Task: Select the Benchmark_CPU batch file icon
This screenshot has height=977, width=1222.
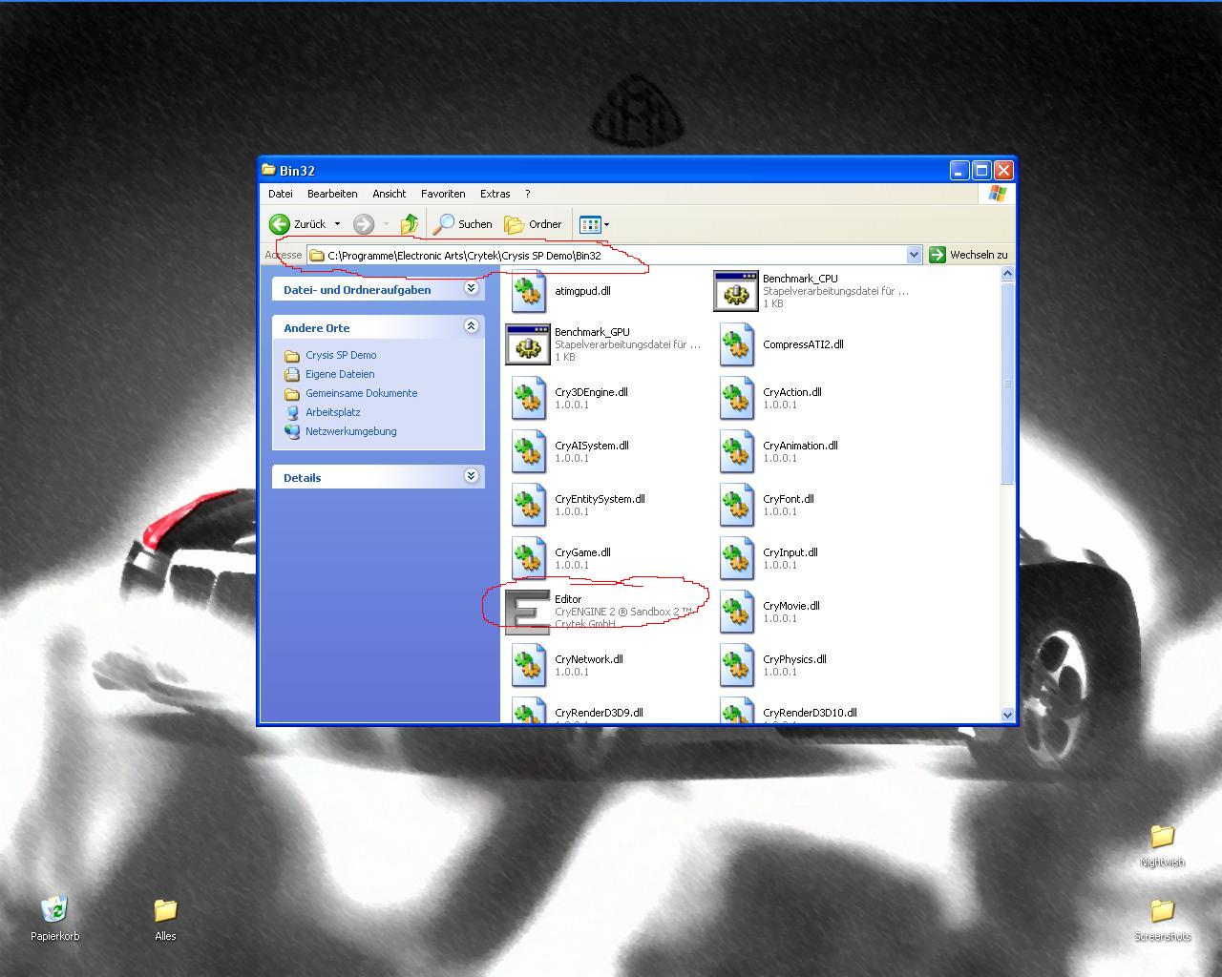Action: 736,291
